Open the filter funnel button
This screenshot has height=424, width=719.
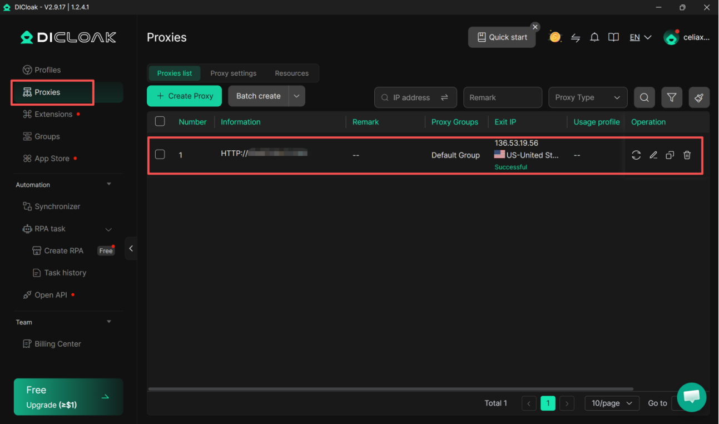(x=672, y=97)
